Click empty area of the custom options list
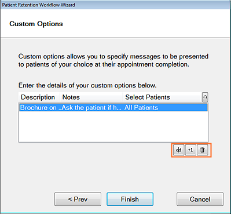Screen dimensions: 231x214 [x=113, y=126]
